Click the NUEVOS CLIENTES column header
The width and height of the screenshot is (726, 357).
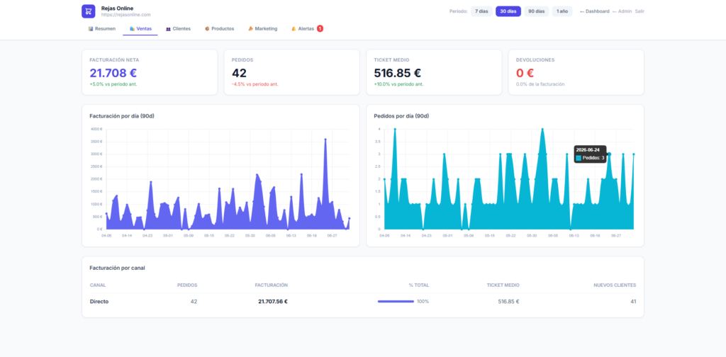tap(615, 285)
